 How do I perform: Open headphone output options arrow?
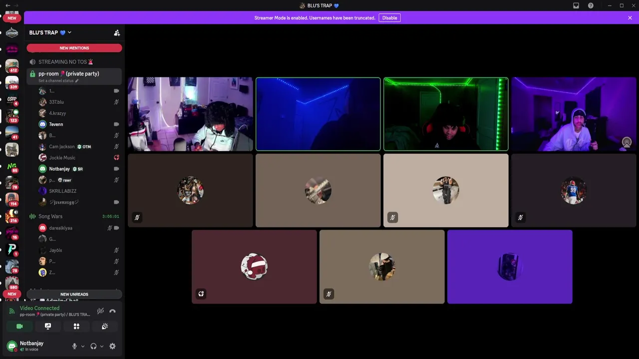tap(102, 346)
